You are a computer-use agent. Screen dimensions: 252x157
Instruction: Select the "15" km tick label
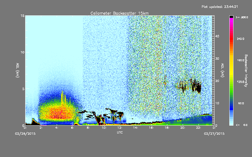click(22, 16)
